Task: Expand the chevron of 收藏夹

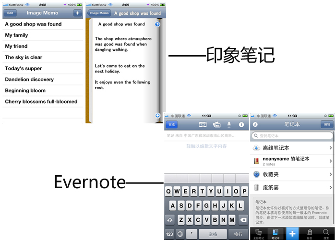Action: point(331,174)
